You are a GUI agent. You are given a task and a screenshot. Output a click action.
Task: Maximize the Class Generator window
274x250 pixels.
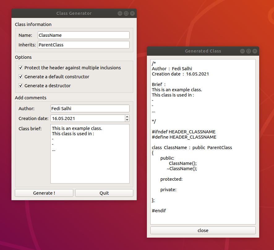pos(126,13)
